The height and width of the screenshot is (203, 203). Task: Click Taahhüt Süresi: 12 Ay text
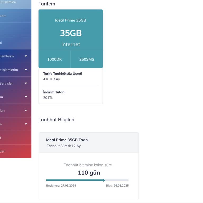tap(64, 146)
